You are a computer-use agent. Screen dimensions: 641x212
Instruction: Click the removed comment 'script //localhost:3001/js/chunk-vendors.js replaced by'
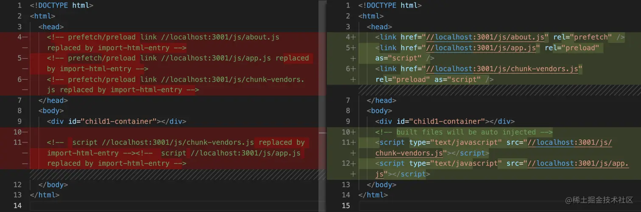tap(176, 143)
